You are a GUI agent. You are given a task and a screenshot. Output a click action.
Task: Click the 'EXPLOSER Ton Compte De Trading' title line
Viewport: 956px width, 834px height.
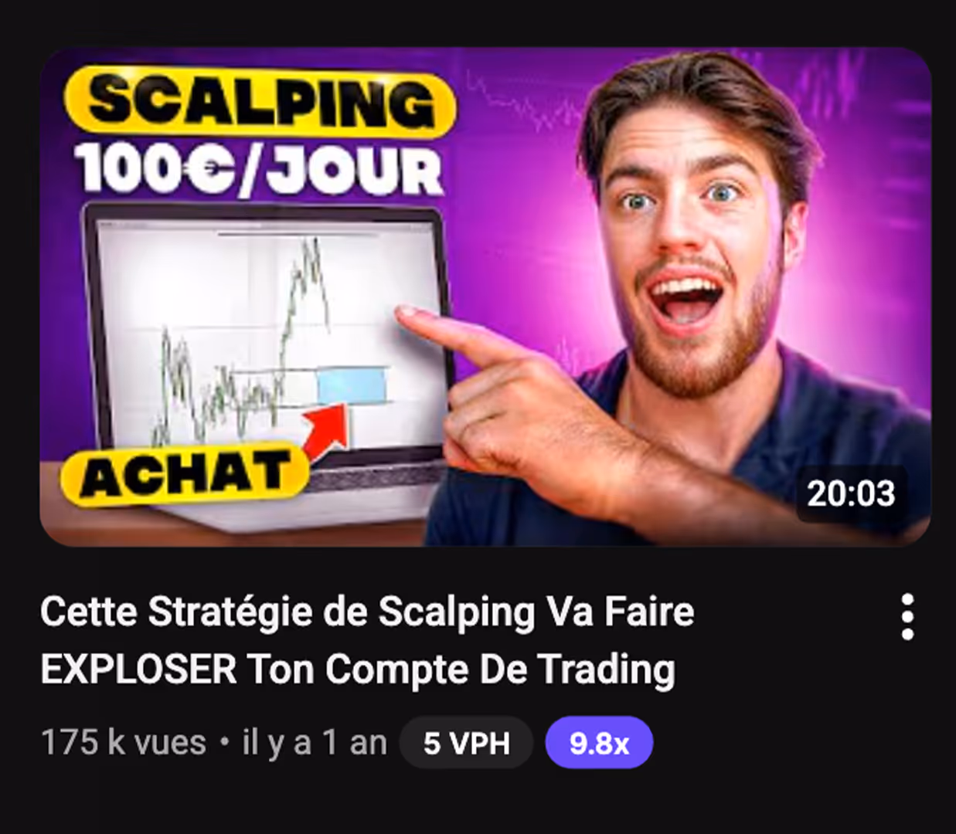358,669
